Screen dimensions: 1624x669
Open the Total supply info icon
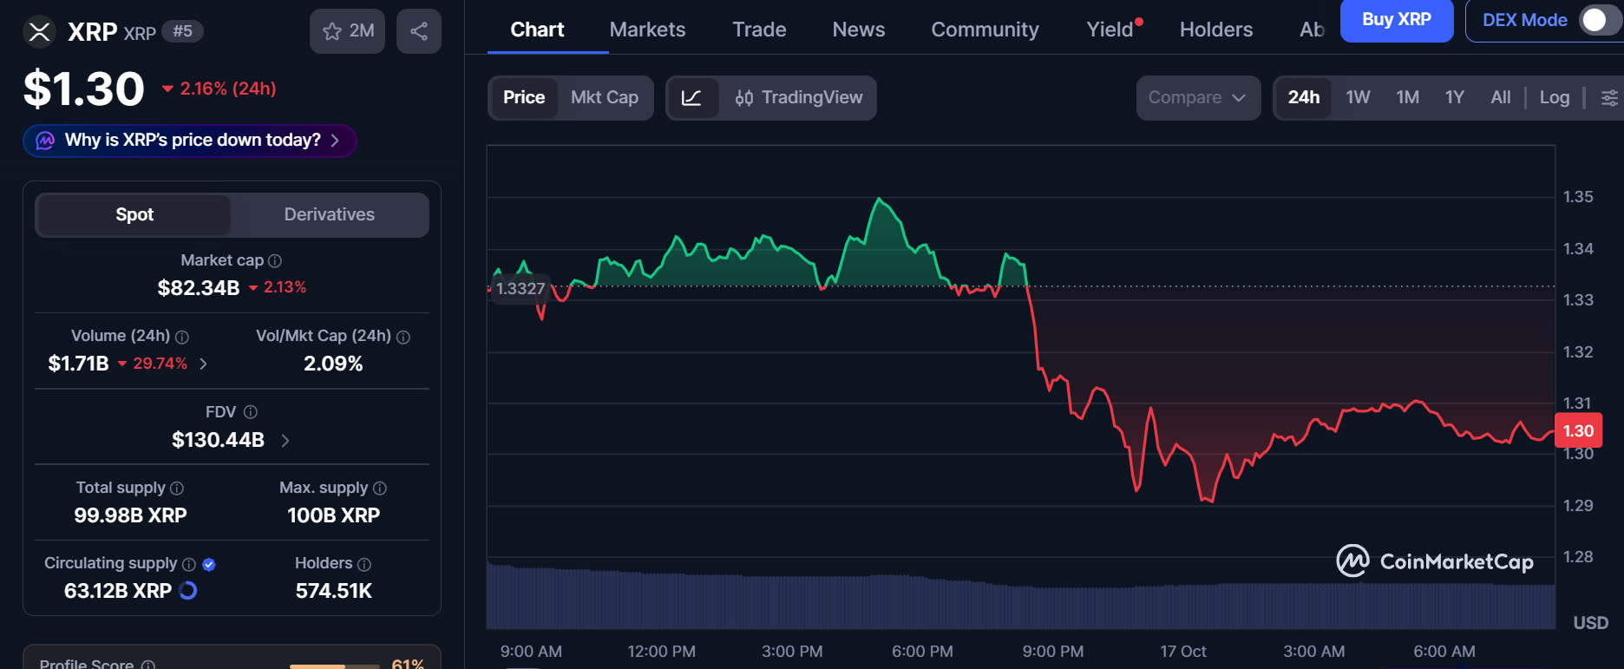tap(177, 489)
